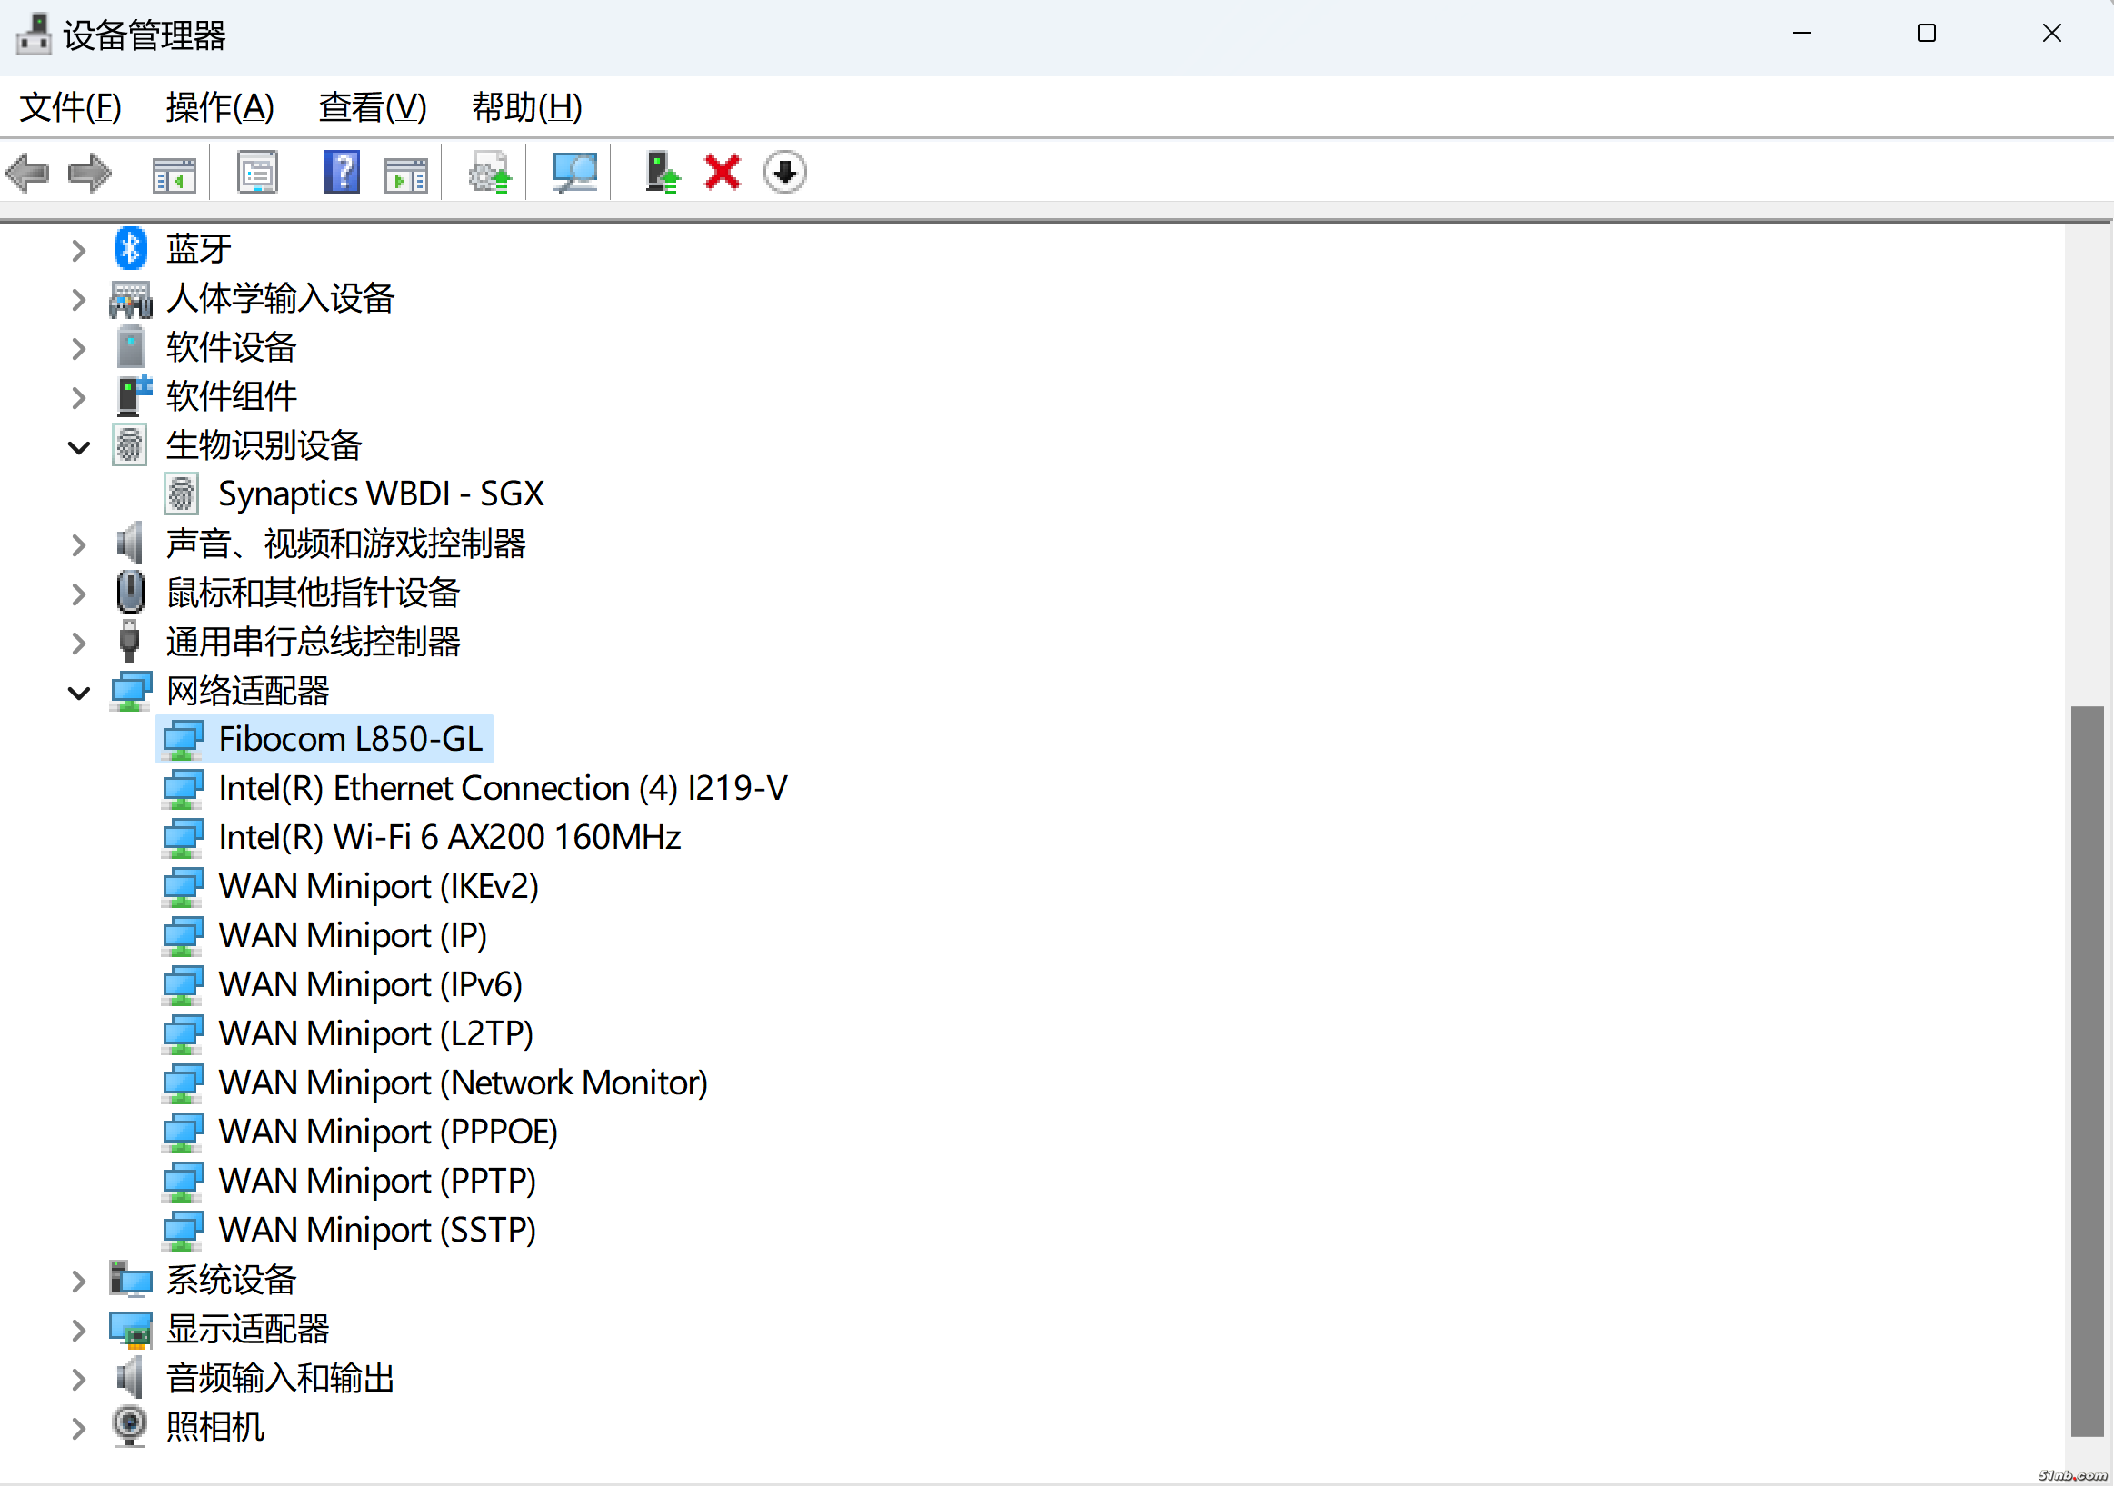Screen dimensions: 2114x1487
Task: Expand the 蓝牙 category
Action: point(79,251)
